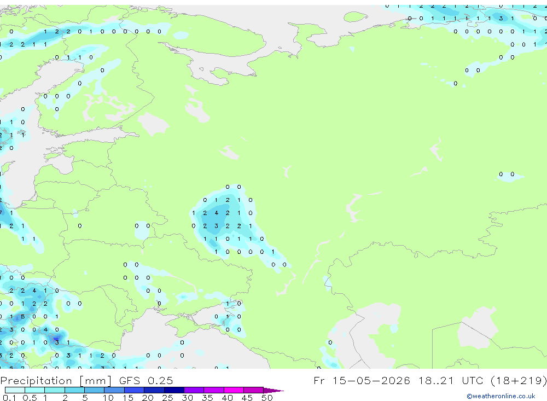This screenshot has height=401, width=547.
Task: Click the purple arrow tip above 50
Action: pos(273,390)
